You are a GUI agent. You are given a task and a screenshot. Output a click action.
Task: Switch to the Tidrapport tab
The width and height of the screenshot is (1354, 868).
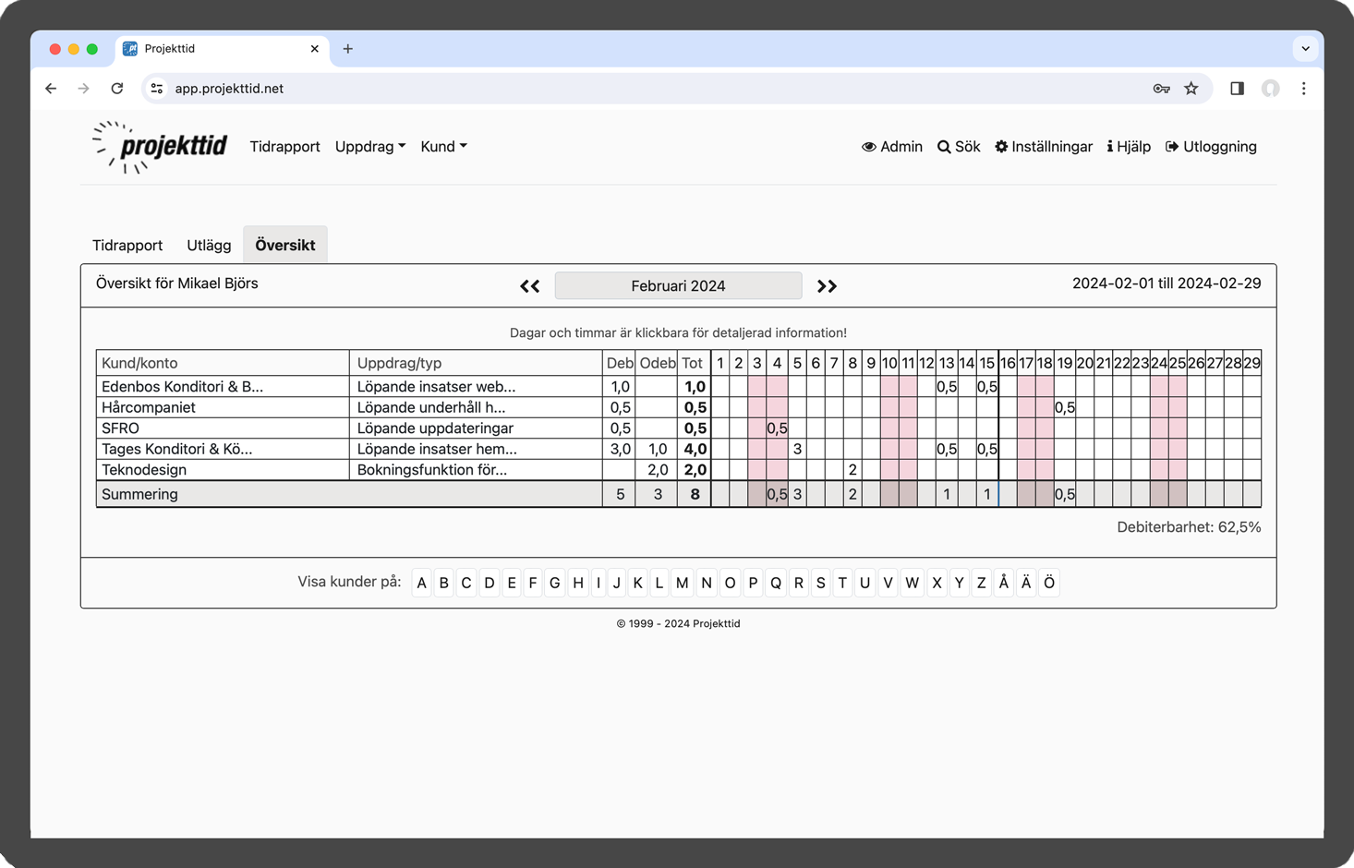tap(127, 246)
